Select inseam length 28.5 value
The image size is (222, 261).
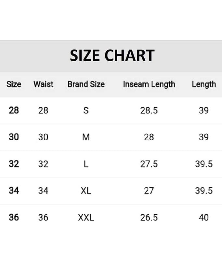point(149,110)
